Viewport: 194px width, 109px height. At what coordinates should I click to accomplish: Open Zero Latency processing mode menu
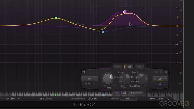coord(46,99)
